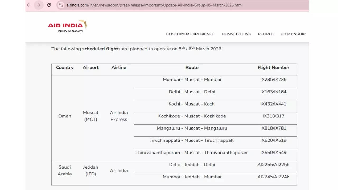The height and width of the screenshot is (190, 338).
Task: Select the Oman country cell
Action: pos(65,116)
